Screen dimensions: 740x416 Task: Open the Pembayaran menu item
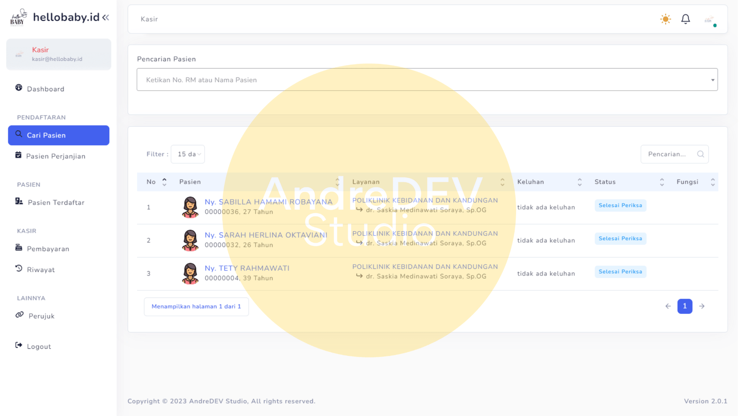(x=48, y=249)
